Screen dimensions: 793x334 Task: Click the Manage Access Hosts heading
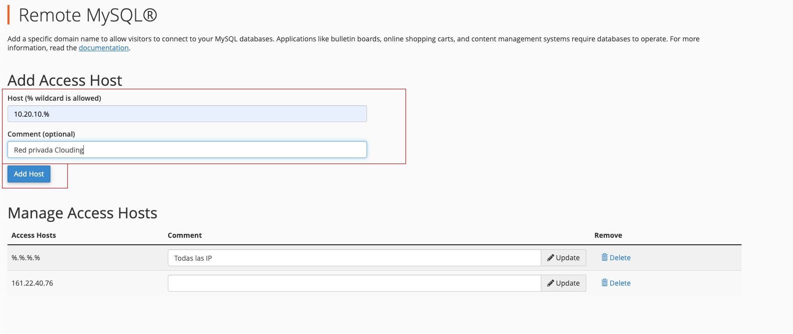(82, 213)
